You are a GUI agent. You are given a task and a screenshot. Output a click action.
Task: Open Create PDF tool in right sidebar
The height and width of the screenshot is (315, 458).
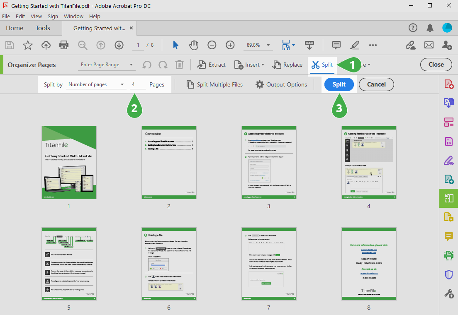point(448,84)
